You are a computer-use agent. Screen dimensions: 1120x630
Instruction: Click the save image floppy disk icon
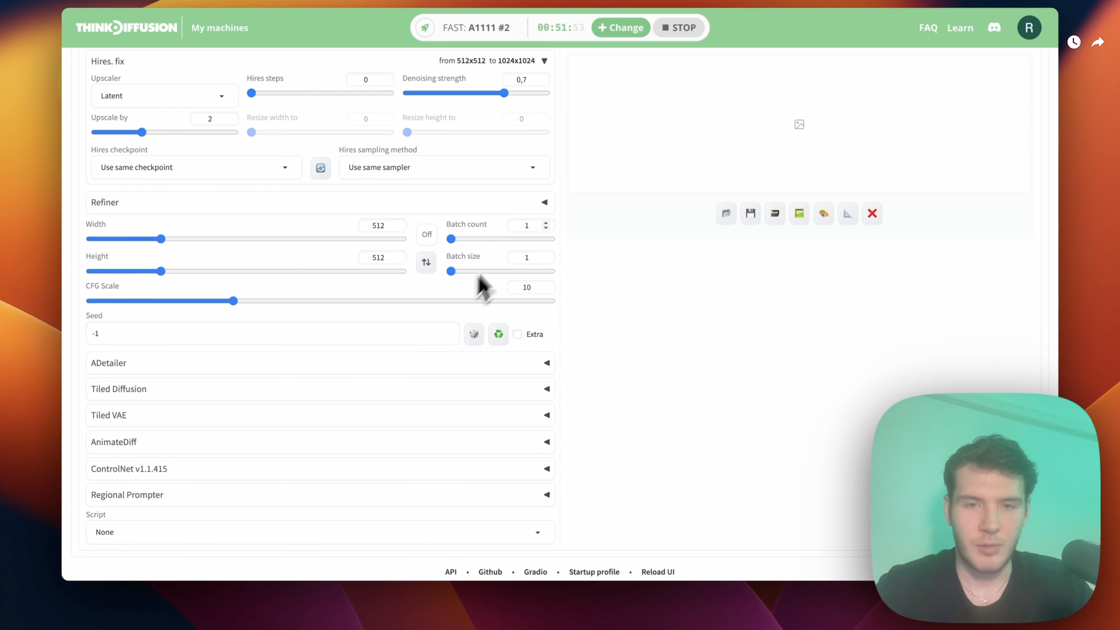point(750,213)
